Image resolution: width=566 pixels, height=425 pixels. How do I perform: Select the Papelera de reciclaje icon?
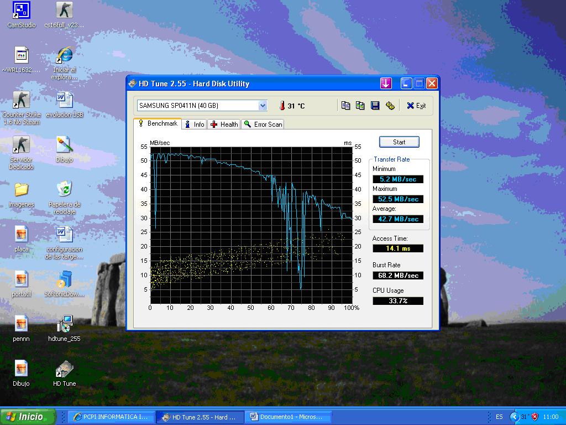(x=65, y=198)
